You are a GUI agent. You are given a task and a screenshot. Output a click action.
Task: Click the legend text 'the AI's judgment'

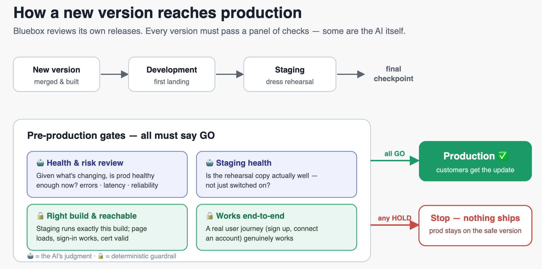point(66,256)
